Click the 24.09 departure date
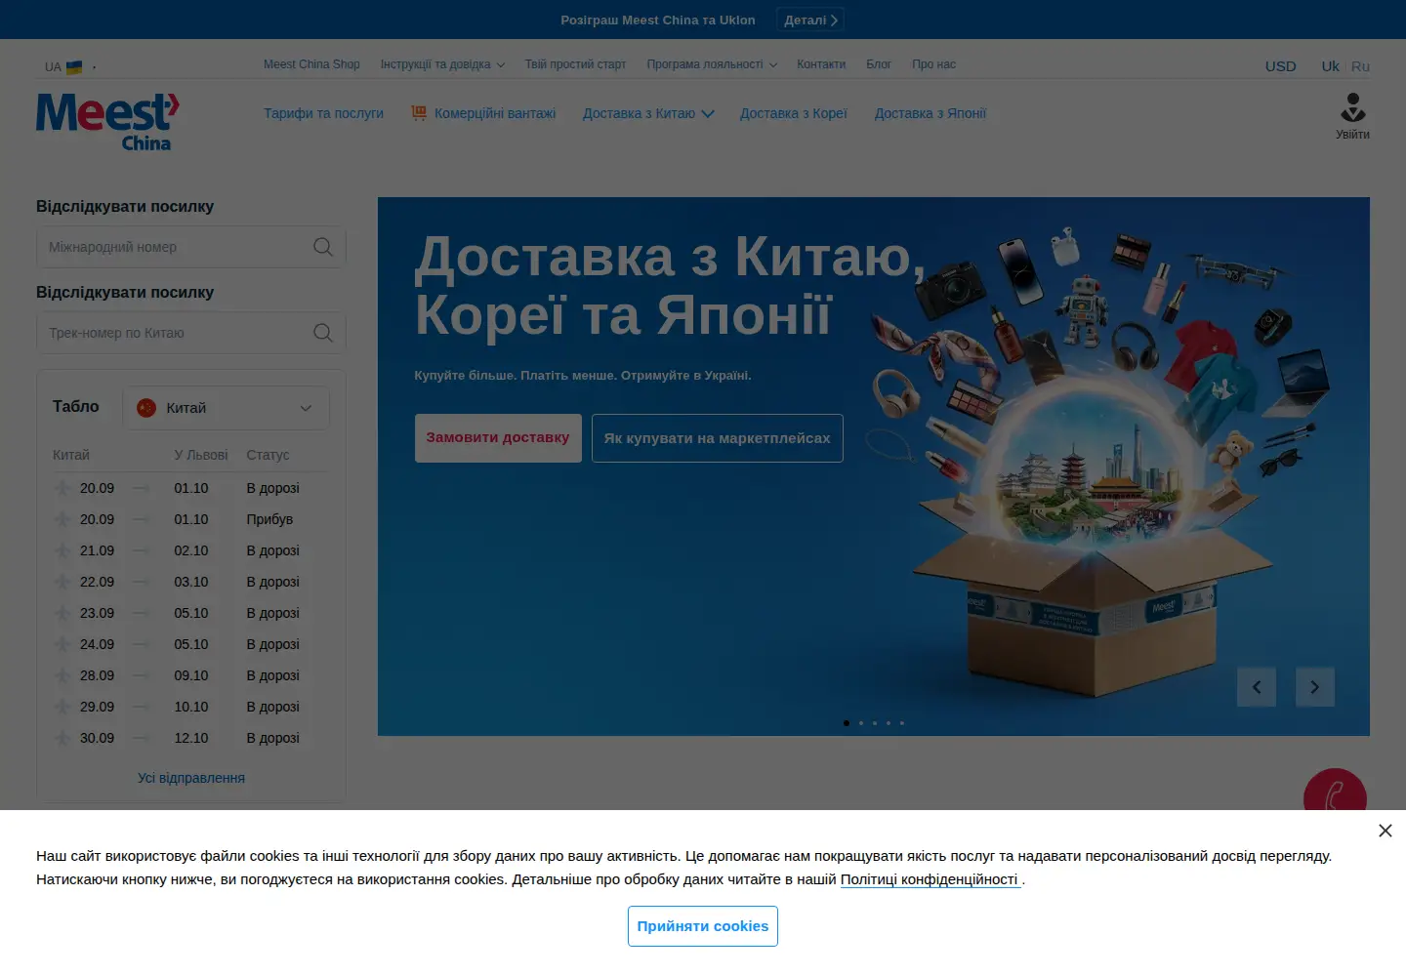This screenshot has width=1406, height=976. [x=97, y=644]
